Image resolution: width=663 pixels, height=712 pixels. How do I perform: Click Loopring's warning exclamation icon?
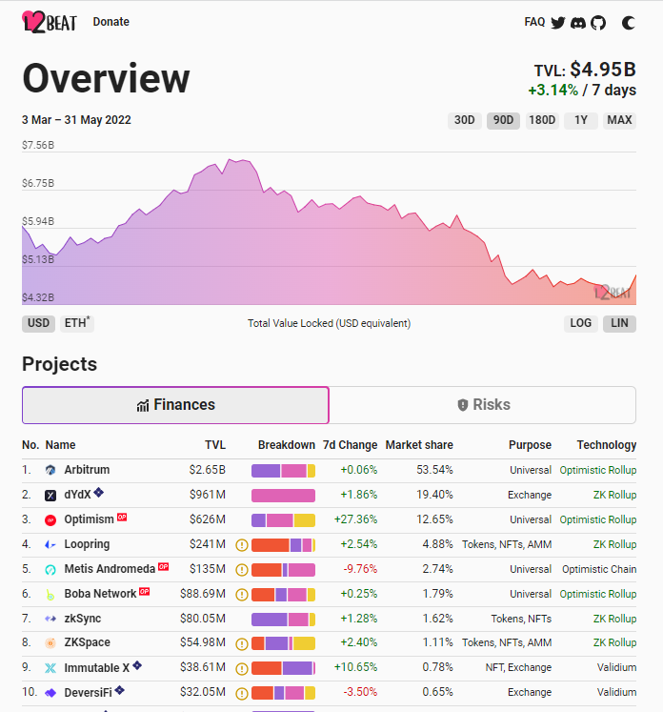click(242, 545)
